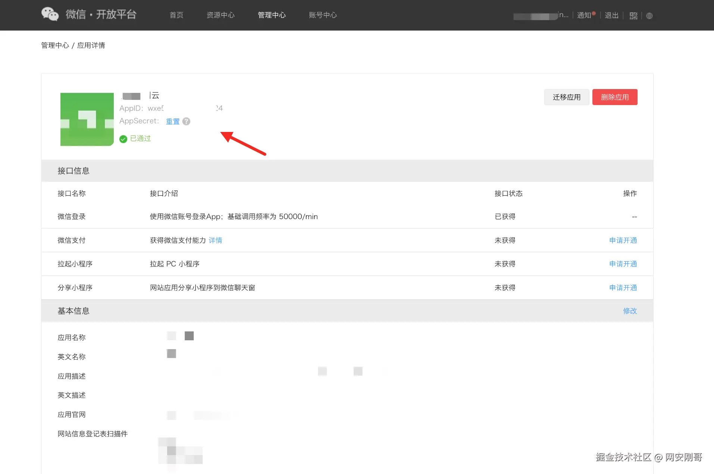Image resolution: width=714 pixels, height=474 pixels.
Task: Go to the 首页 nav item
Action: 176,15
